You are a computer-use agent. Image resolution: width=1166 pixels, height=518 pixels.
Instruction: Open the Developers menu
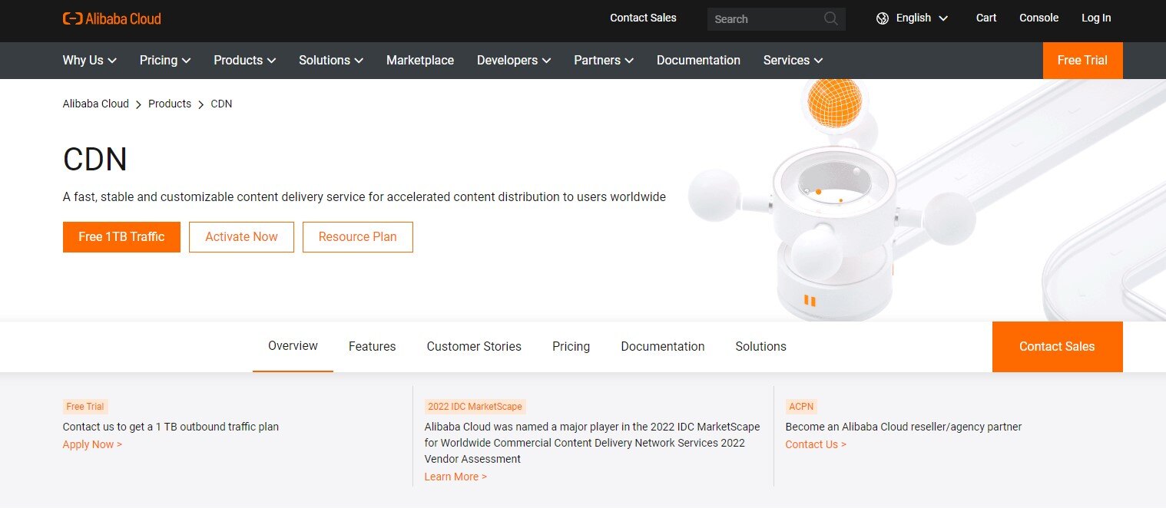tap(513, 60)
